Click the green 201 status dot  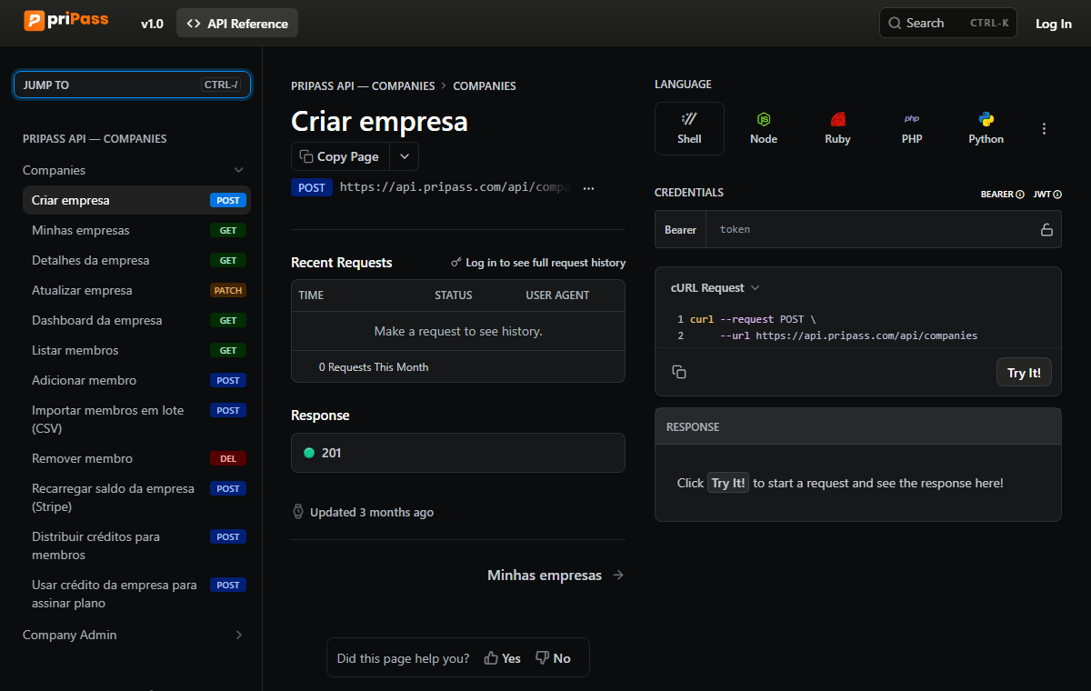click(309, 453)
